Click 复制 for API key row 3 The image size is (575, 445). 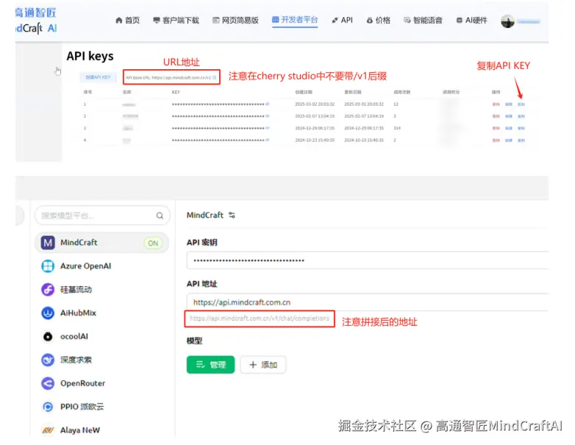pos(521,128)
